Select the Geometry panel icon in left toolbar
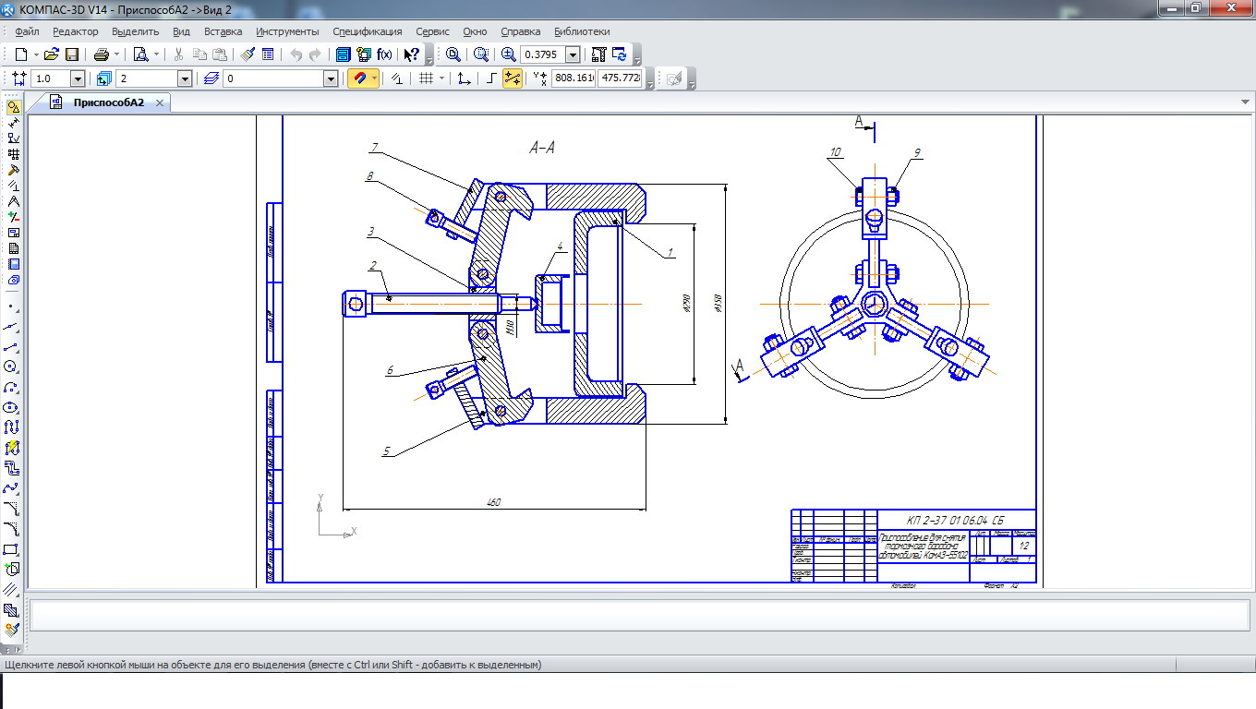Viewport: 1256px width, 709px height. tap(13, 107)
